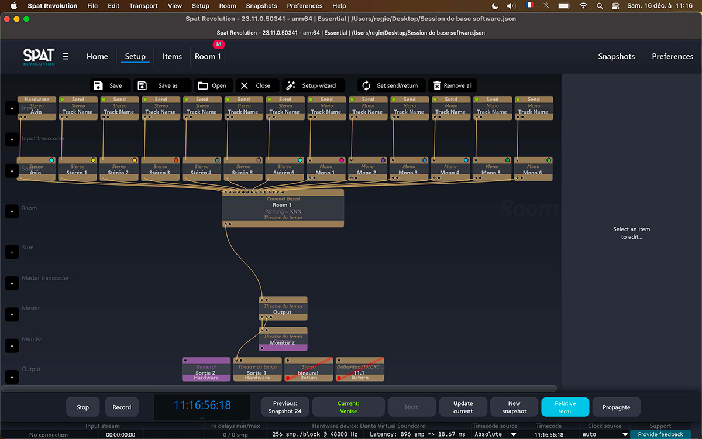This screenshot has width=702, height=439.
Task: Switch to the Items tab
Action: coord(172,56)
